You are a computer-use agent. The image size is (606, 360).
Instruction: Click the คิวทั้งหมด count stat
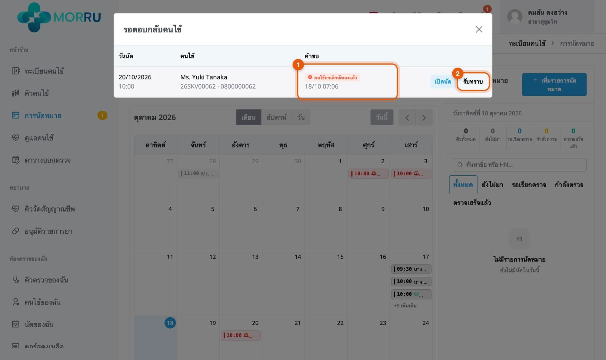(466, 135)
